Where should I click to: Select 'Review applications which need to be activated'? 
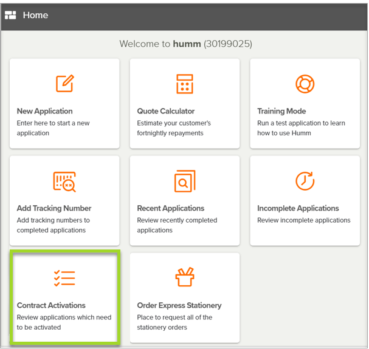coord(64,322)
